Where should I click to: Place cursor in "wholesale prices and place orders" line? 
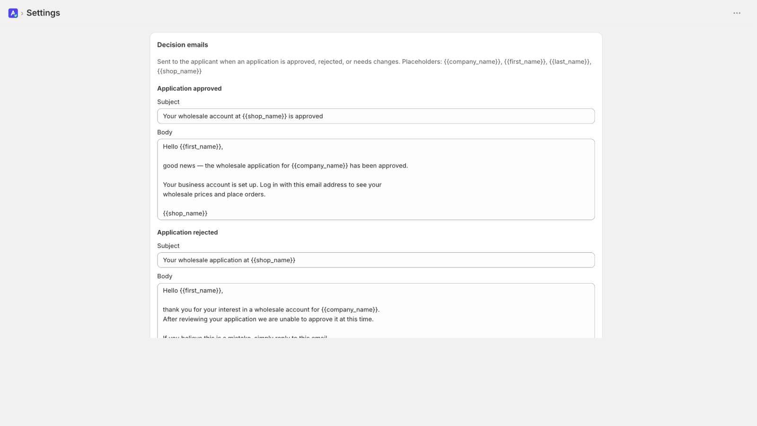pyautogui.click(x=214, y=194)
